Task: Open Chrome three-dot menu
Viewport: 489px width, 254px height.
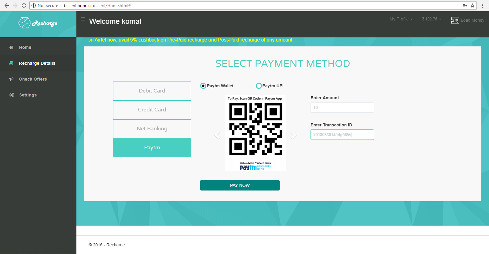Action: [x=482, y=5]
